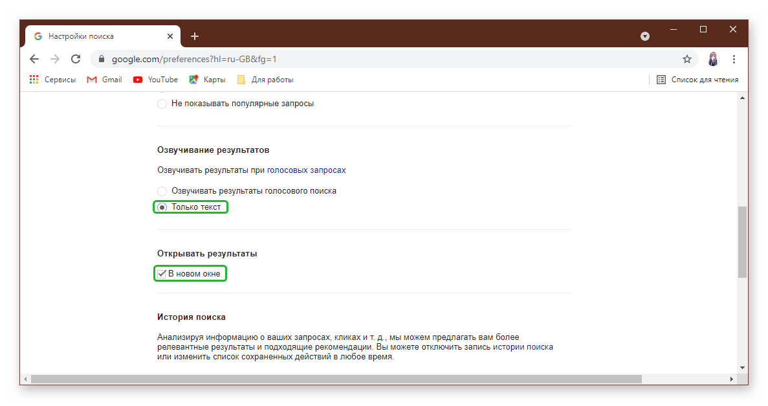Image resolution: width=768 pixels, height=406 pixels.
Task: Select Не показывать популярные запросы option
Action: tap(162, 104)
